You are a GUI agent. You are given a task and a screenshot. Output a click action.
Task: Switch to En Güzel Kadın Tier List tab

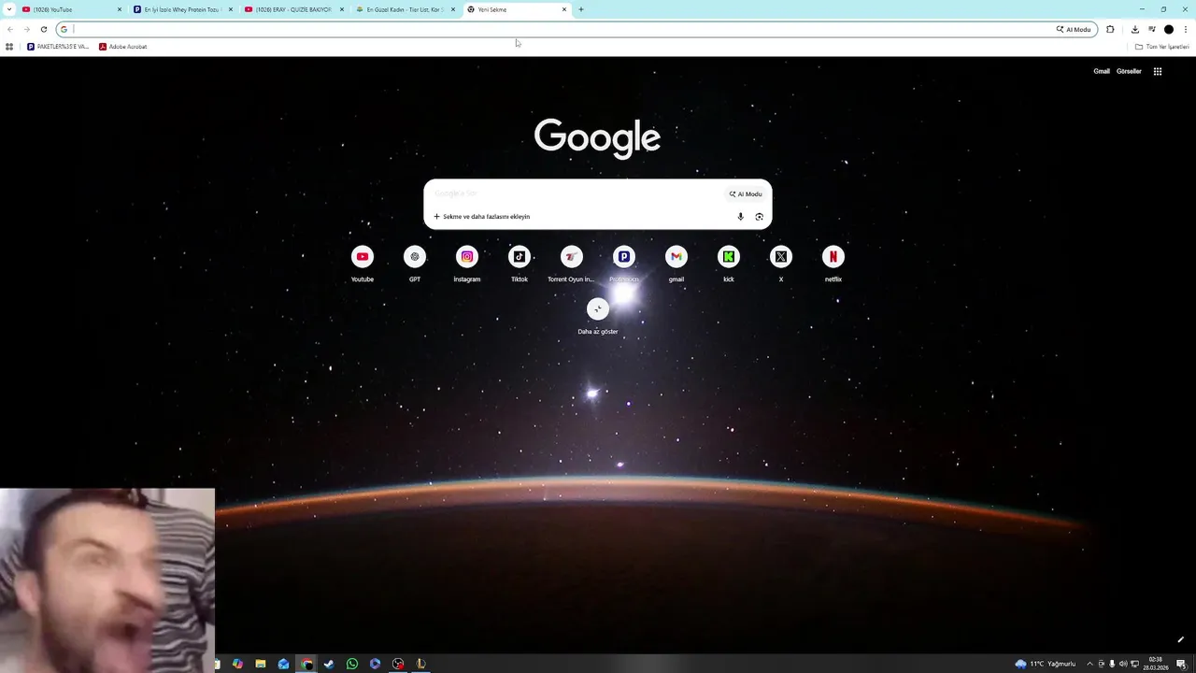[x=405, y=9]
